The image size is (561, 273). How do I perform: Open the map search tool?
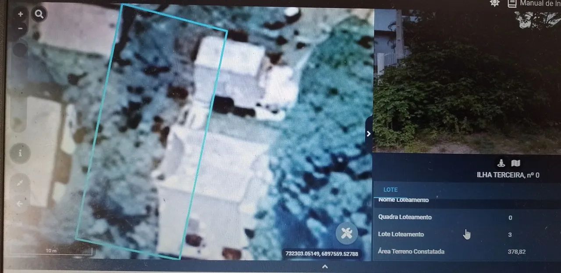coord(39,15)
